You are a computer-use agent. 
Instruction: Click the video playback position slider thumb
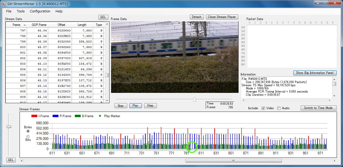point(195,99)
